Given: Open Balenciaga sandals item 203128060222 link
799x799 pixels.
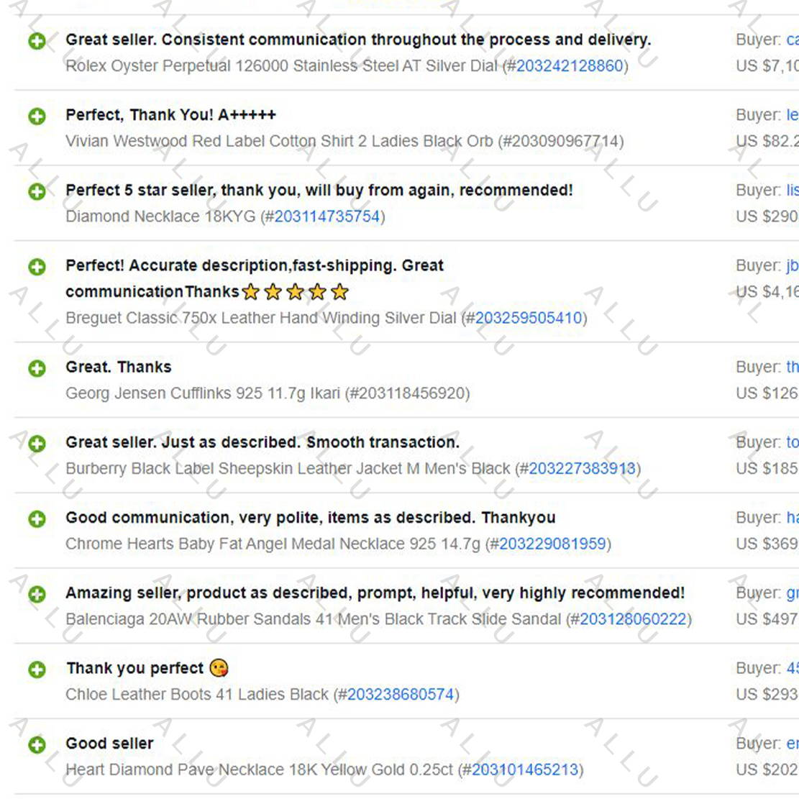Looking at the screenshot, I should click(634, 619).
